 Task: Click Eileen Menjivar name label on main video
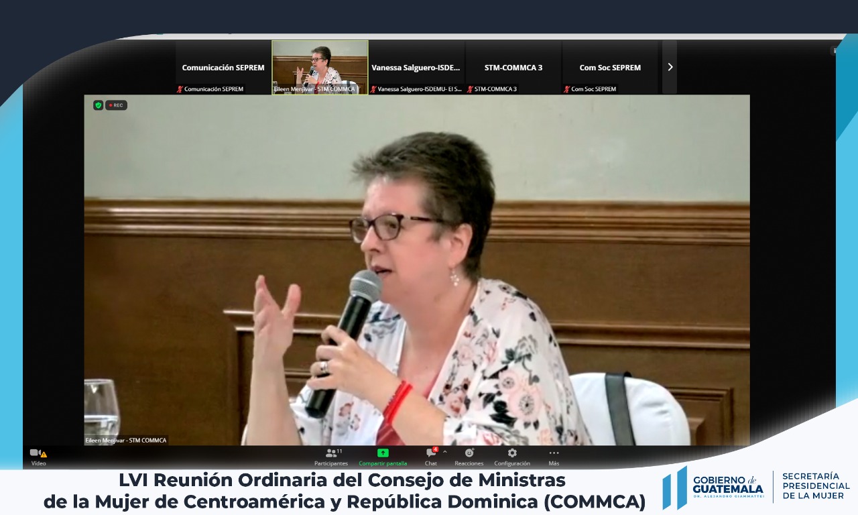click(x=126, y=441)
